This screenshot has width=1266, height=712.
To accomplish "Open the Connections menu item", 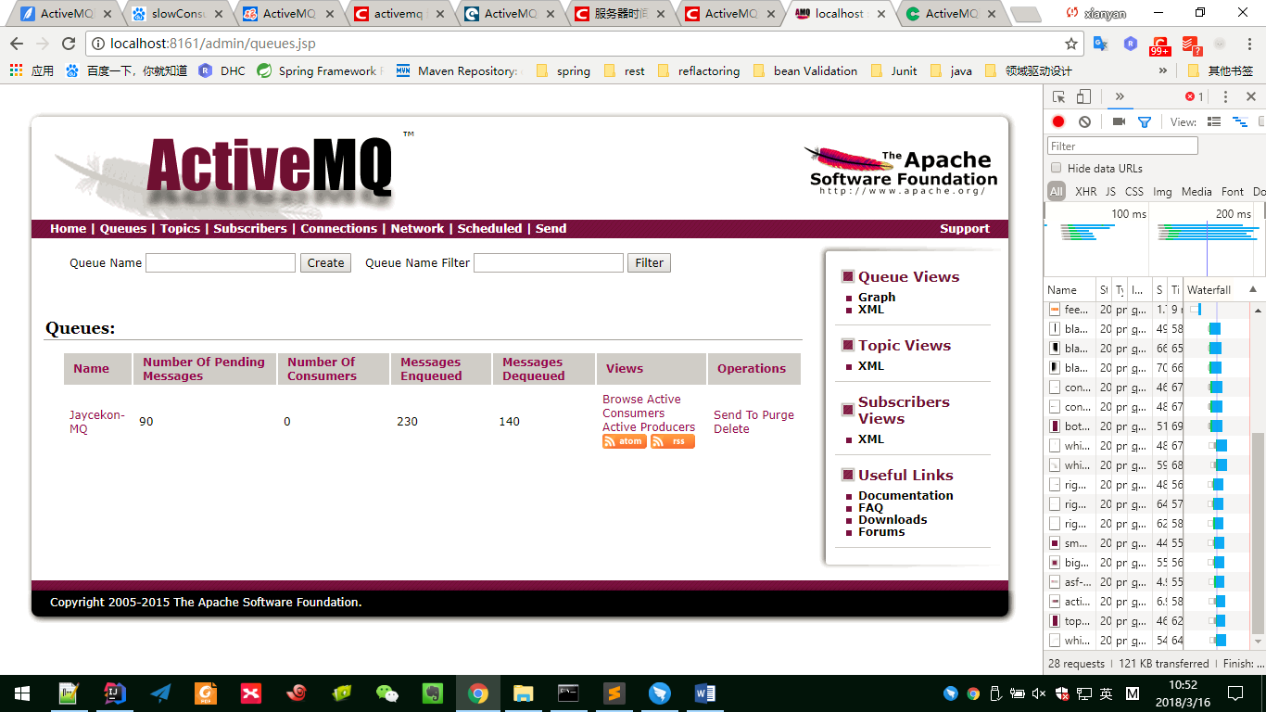I will (338, 228).
